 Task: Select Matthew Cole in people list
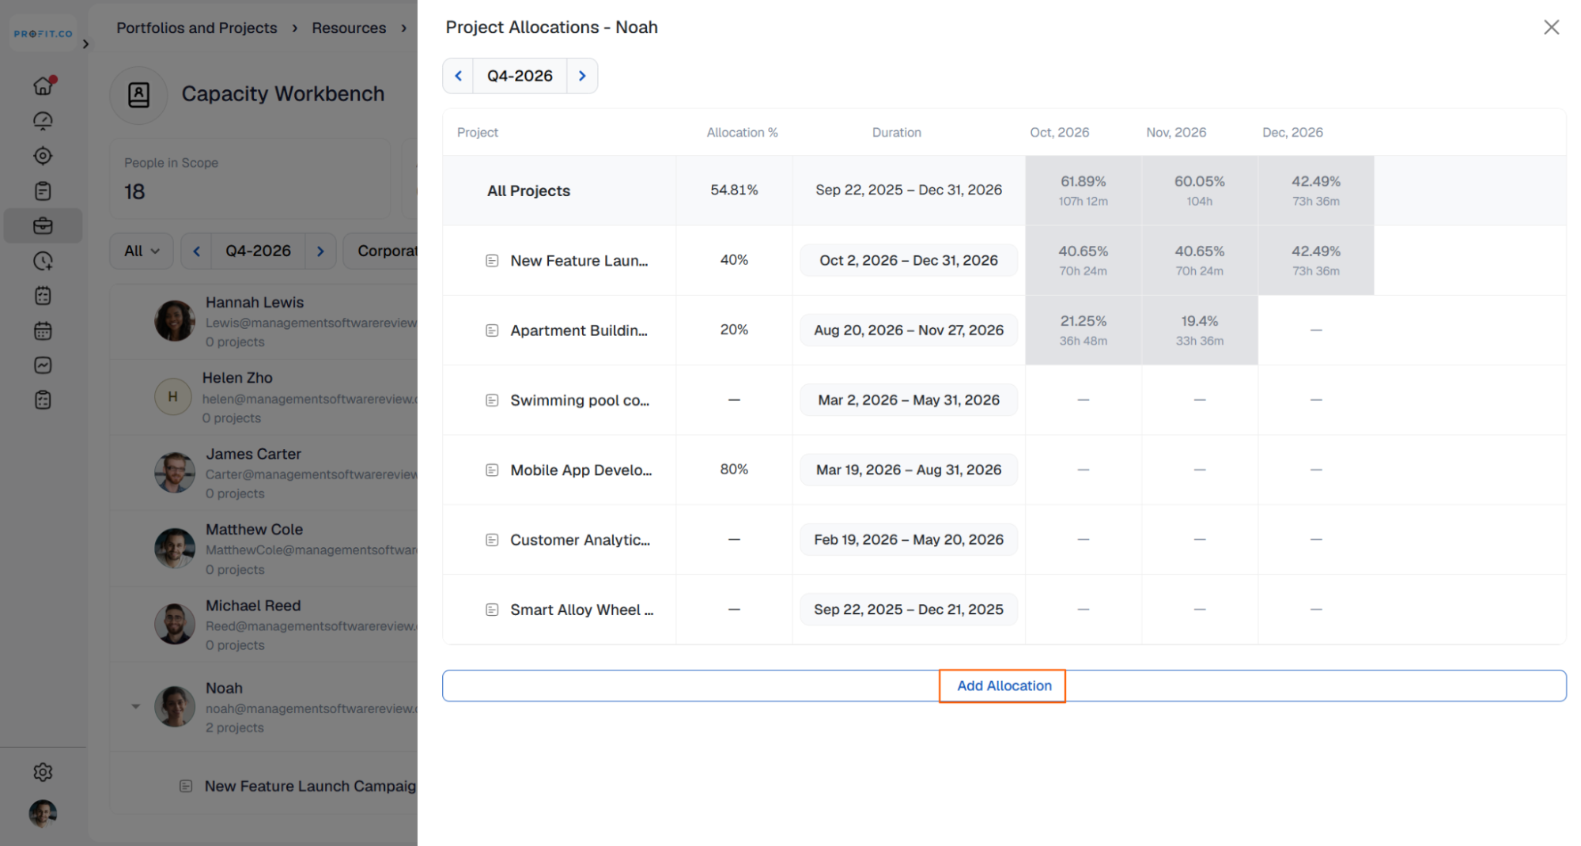point(264,549)
